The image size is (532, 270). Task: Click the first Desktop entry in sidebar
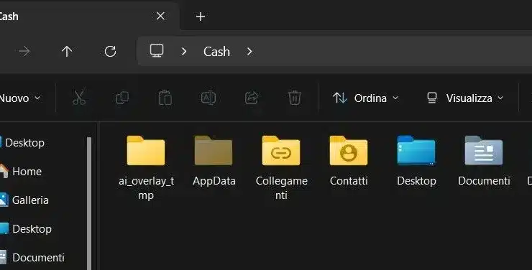pos(22,143)
